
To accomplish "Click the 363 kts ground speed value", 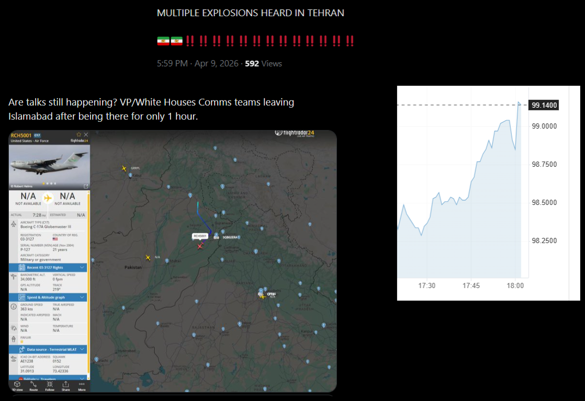I will (x=27, y=309).
